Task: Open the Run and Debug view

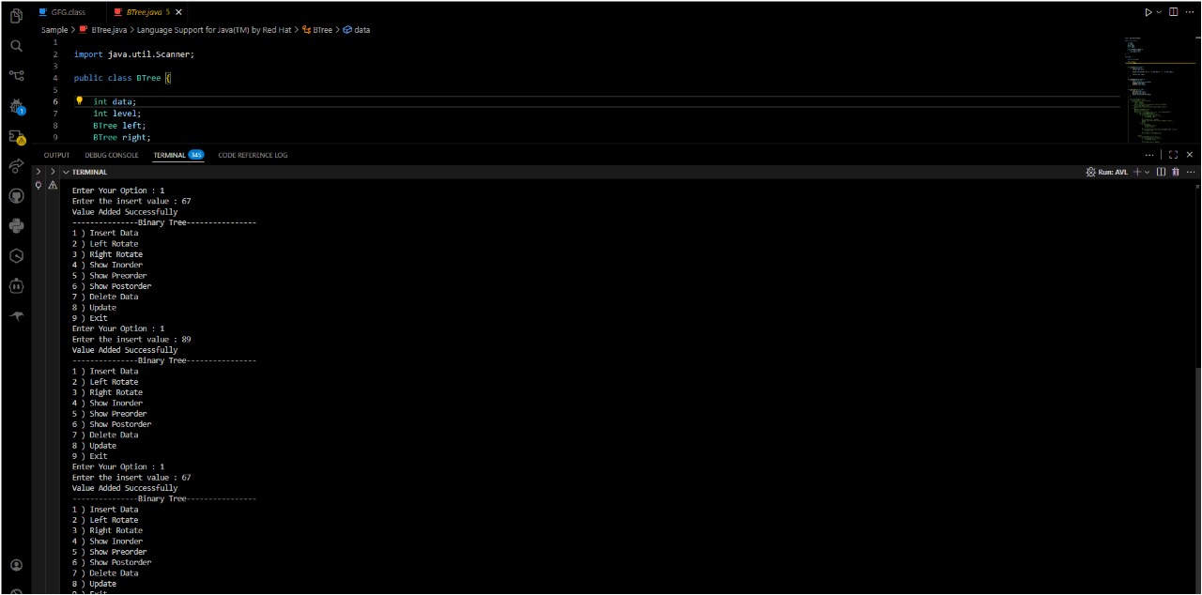Action: tap(16, 106)
